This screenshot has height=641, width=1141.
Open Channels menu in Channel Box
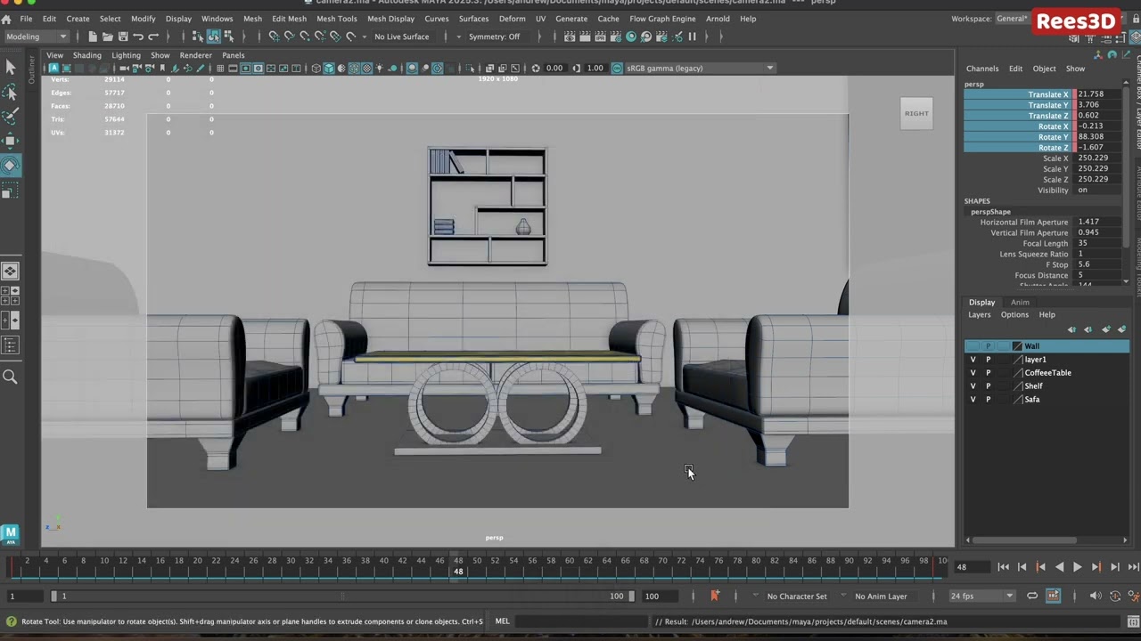click(x=982, y=69)
